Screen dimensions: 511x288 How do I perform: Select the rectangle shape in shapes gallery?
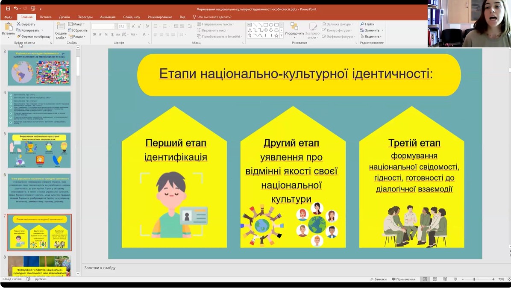tap(266, 25)
